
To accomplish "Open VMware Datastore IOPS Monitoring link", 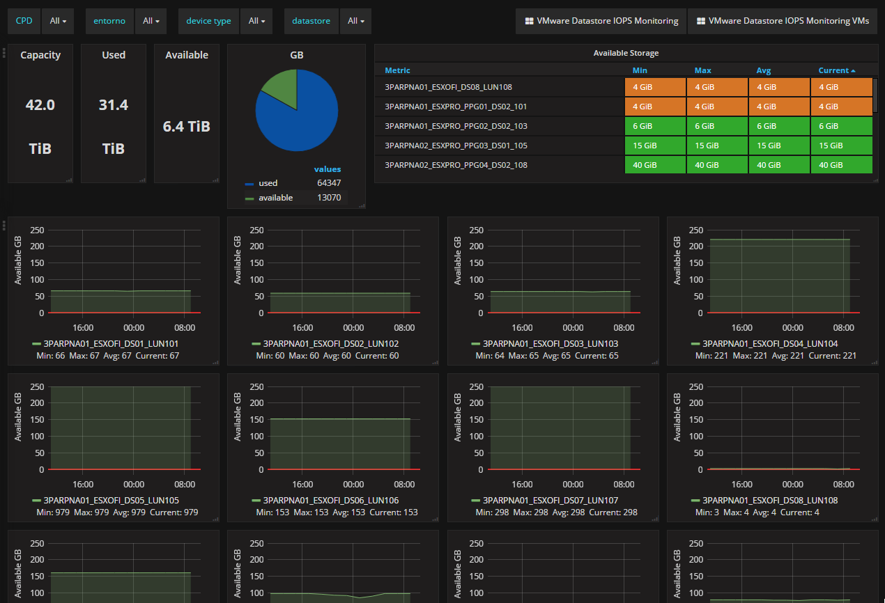I will pyautogui.click(x=601, y=21).
